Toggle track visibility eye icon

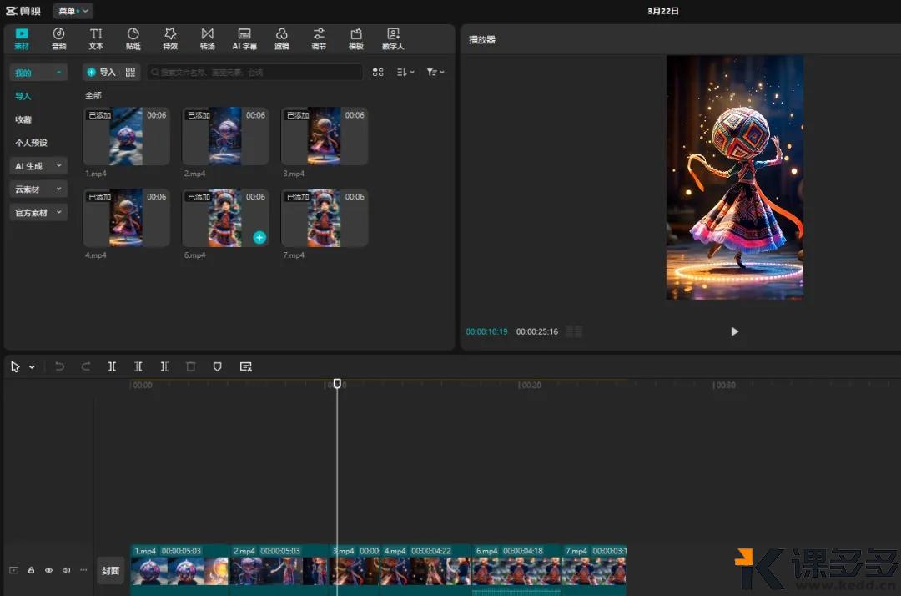click(x=48, y=571)
